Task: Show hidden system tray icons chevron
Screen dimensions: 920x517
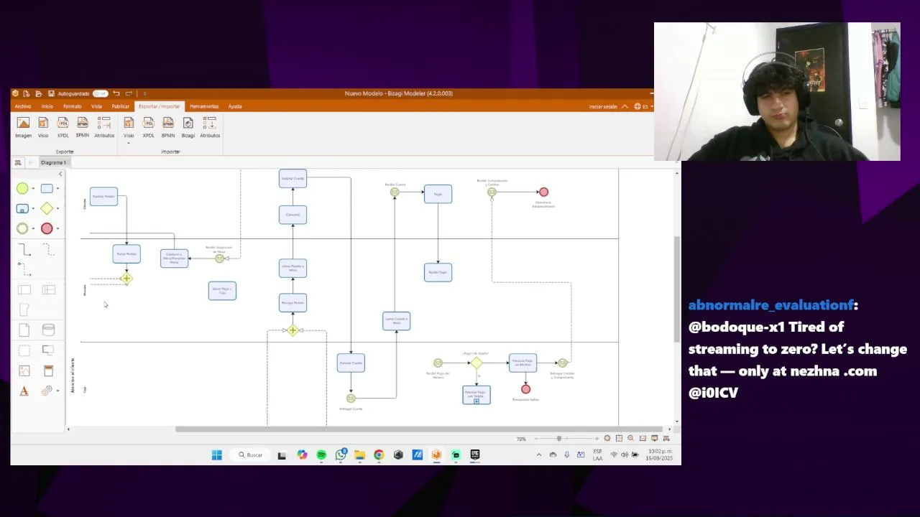Action: [538, 455]
